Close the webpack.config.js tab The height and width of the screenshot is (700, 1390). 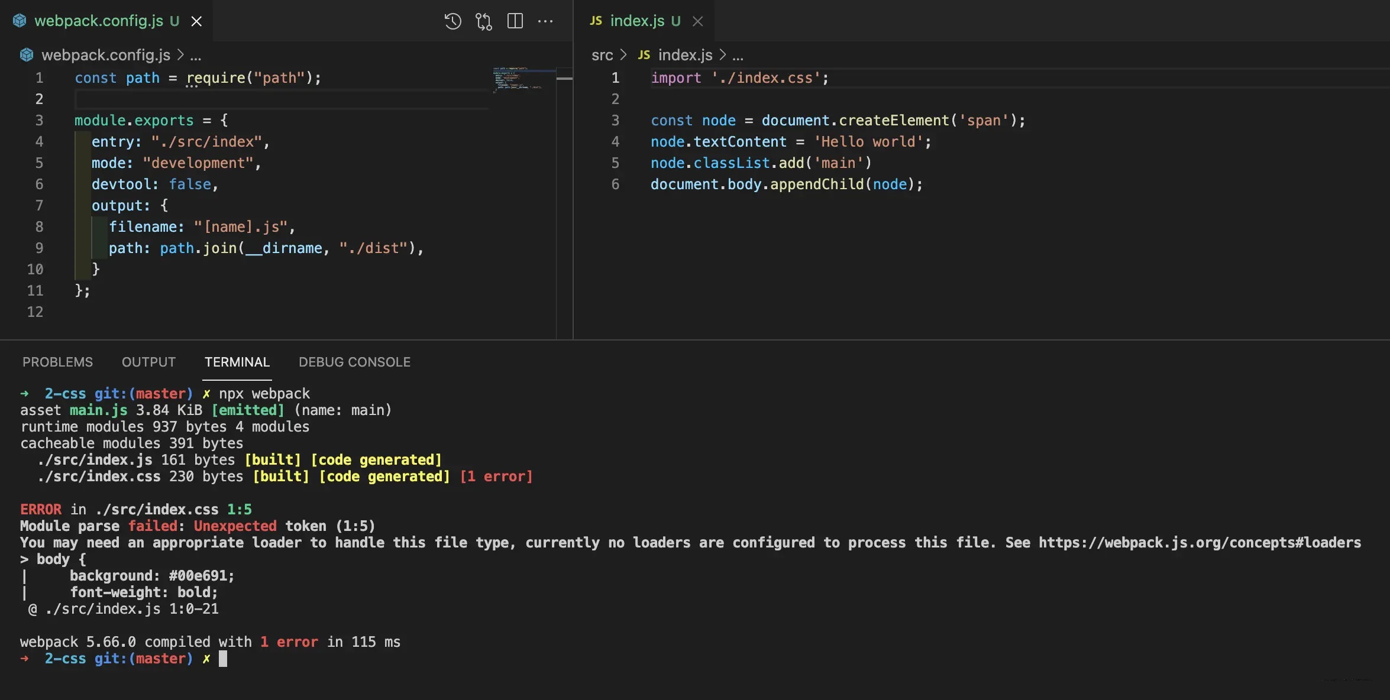point(196,21)
